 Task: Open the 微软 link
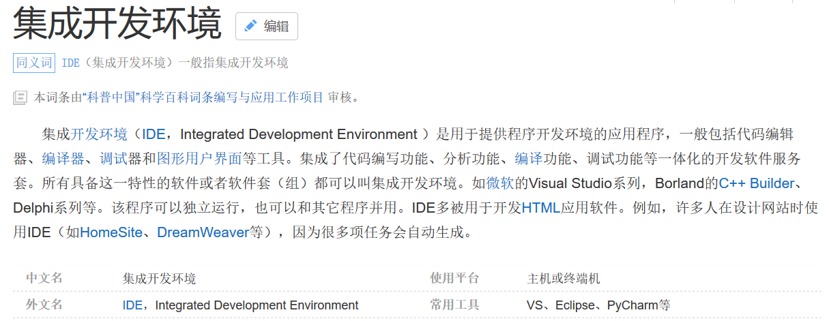coord(501,184)
